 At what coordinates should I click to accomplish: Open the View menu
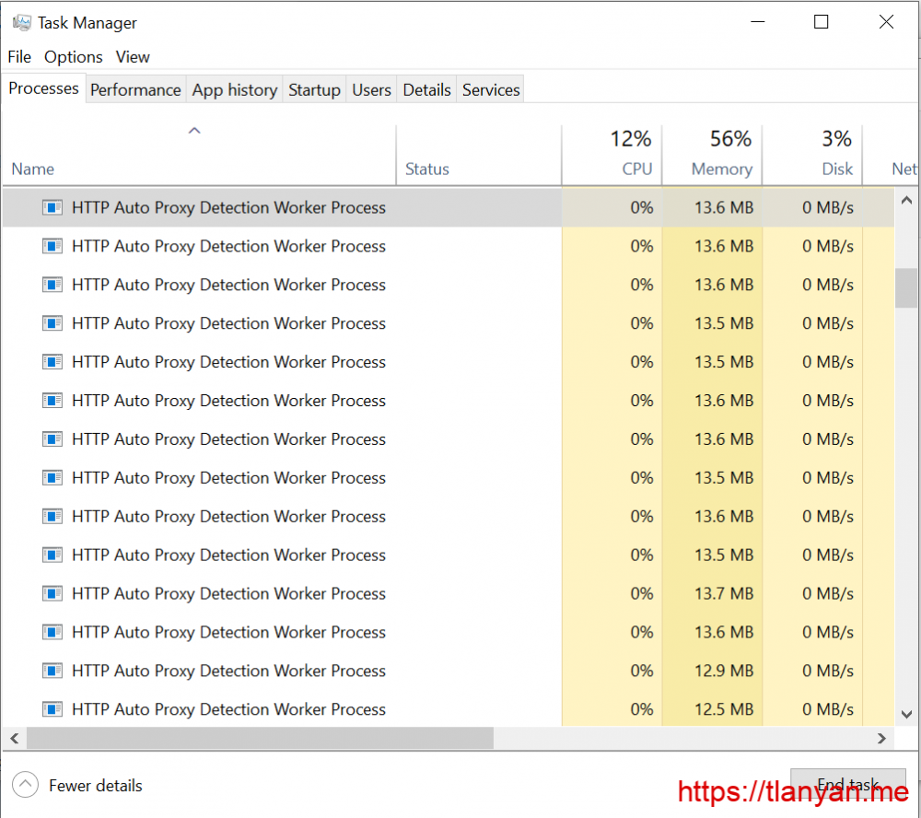[133, 56]
